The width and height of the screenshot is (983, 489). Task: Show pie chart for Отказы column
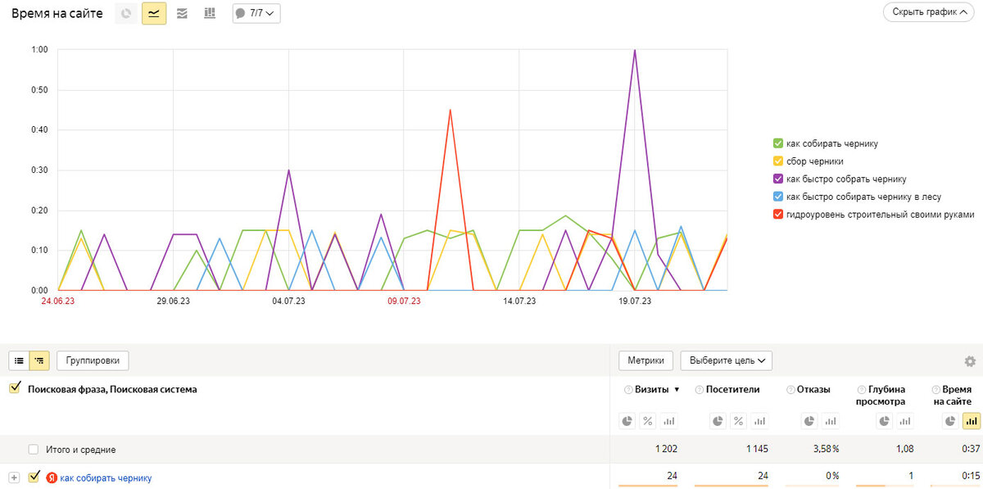point(809,421)
